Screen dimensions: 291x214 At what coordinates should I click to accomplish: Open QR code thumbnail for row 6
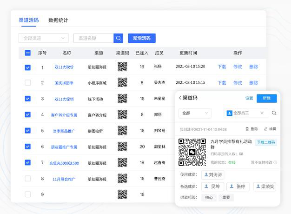[122, 147]
